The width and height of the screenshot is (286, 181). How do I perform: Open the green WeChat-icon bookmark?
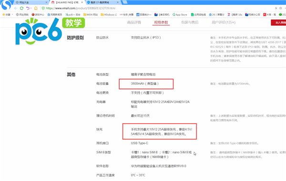282,15
